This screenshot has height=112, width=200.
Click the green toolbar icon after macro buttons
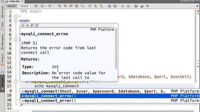[x=136, y=6]
